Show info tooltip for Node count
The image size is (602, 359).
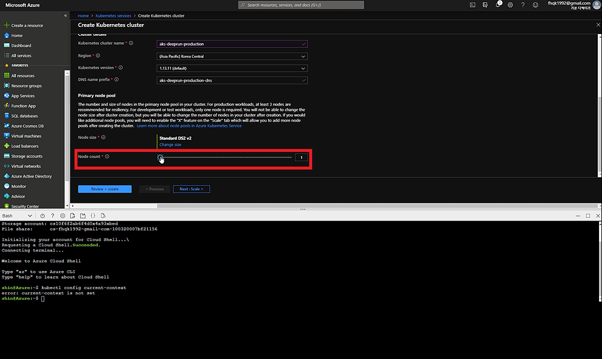pos(107,156)
